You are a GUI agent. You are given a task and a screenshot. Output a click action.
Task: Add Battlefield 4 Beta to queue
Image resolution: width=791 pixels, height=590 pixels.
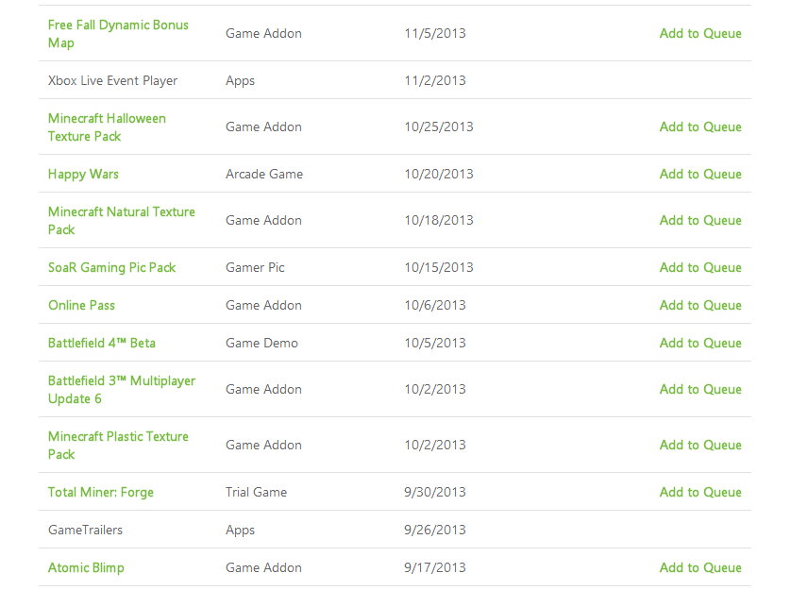(x=700, y=343)
